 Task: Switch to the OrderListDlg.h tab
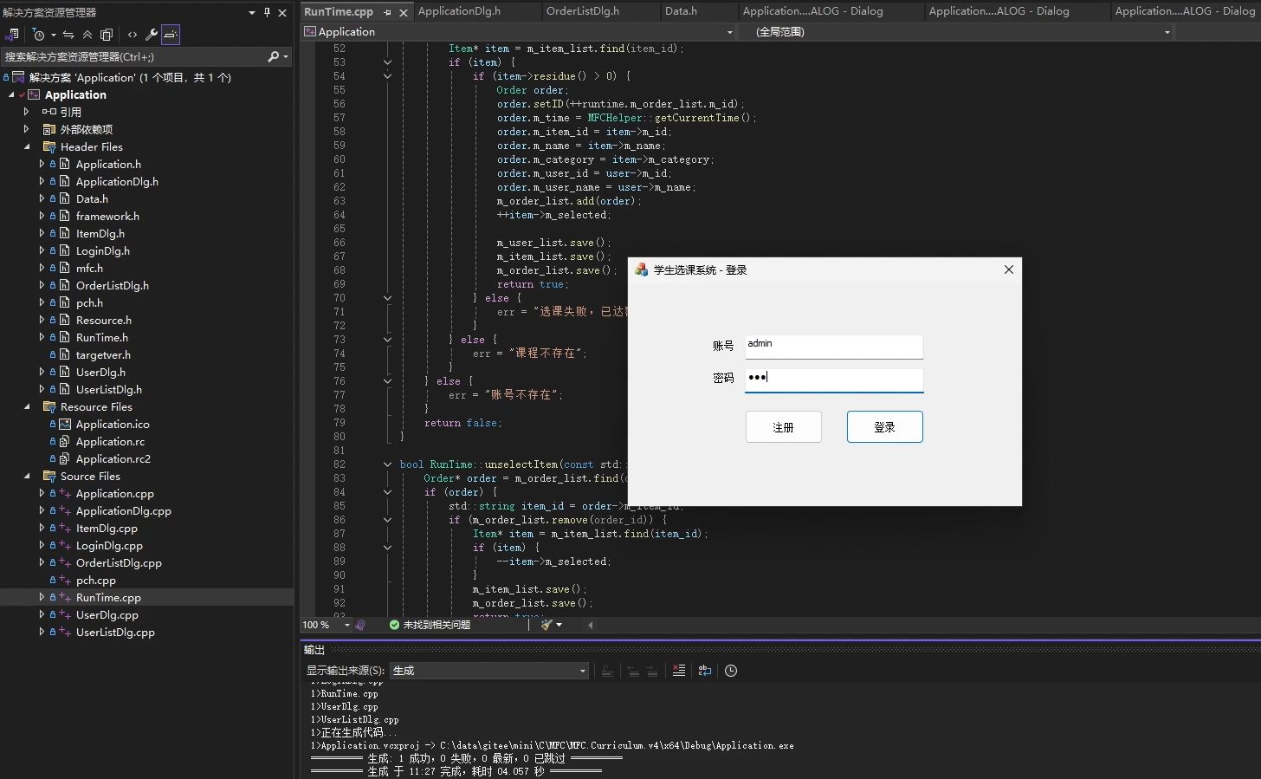[583, 11]
